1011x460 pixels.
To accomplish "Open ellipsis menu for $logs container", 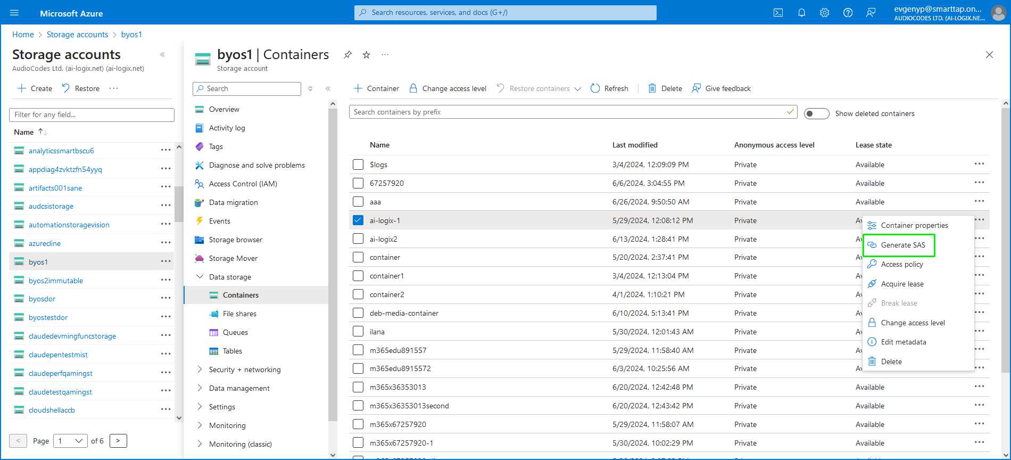I will pyautogui.click(x=979, y=164).
